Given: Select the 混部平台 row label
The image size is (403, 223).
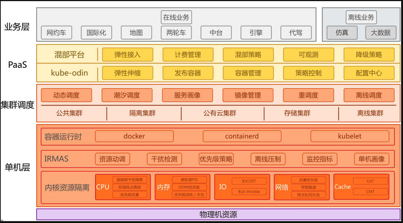Looking at the screenshot, I should tap(69, 54).
